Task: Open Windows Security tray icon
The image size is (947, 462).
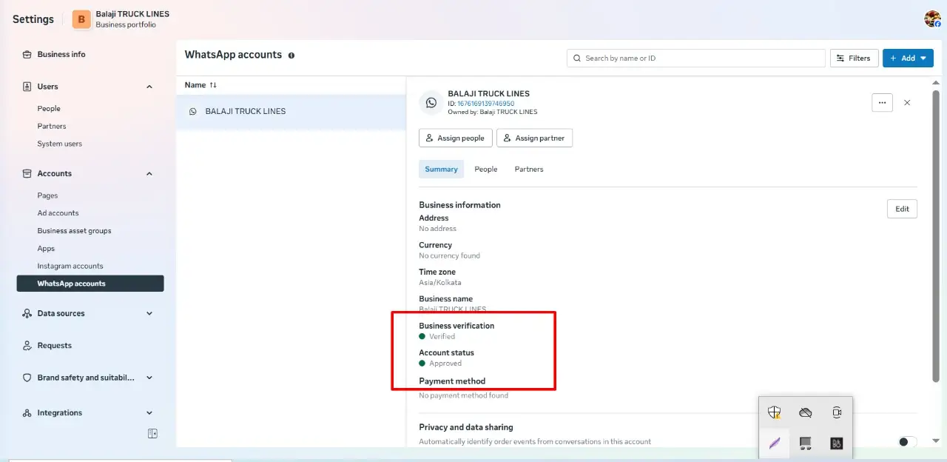Action: pos(774,412)
